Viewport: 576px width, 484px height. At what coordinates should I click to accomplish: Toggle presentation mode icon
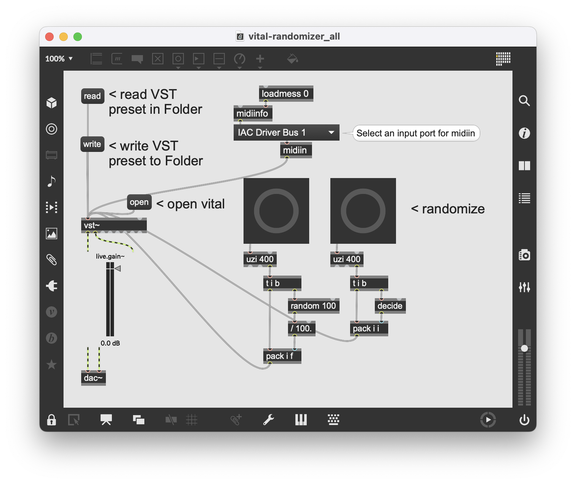click(106, 420)
